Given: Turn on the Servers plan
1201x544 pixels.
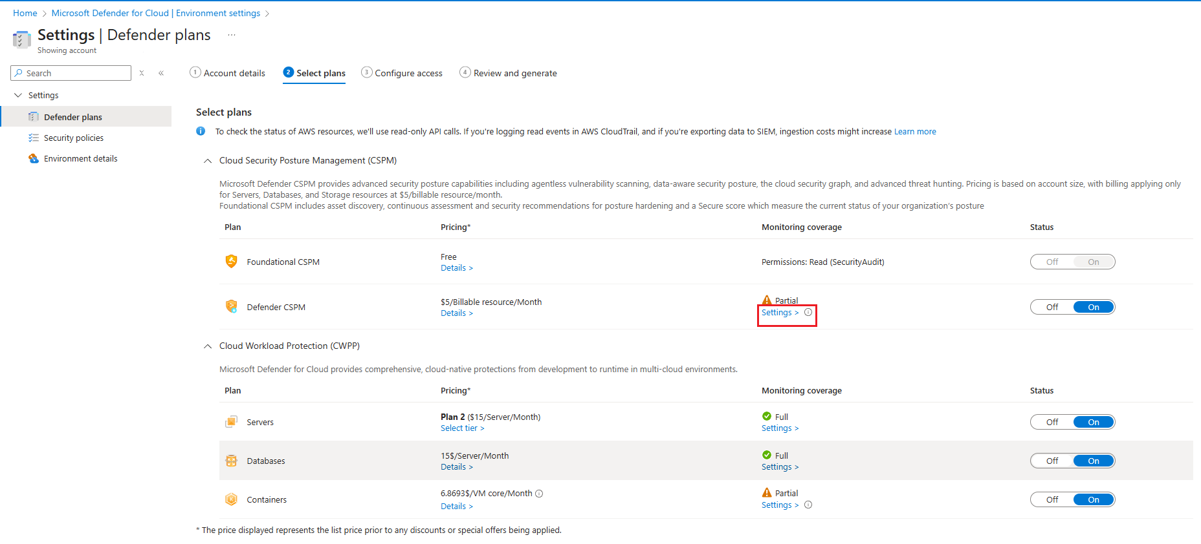Looking at the screenshot, I should (1094, 422).
